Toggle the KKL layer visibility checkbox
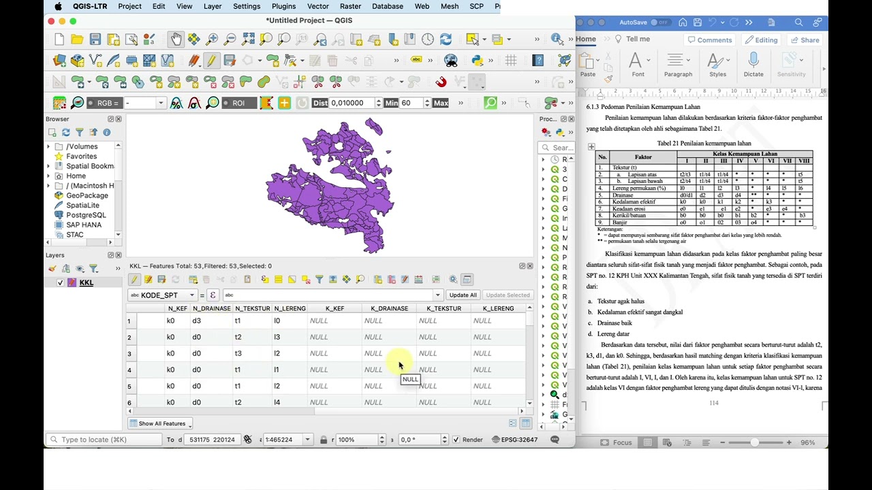Viewport: 872px width, 490px height. tap(60, 283)
